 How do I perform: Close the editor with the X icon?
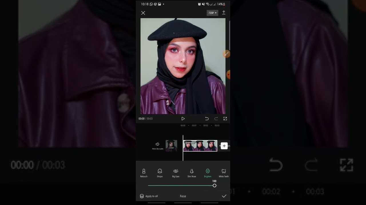143,13
